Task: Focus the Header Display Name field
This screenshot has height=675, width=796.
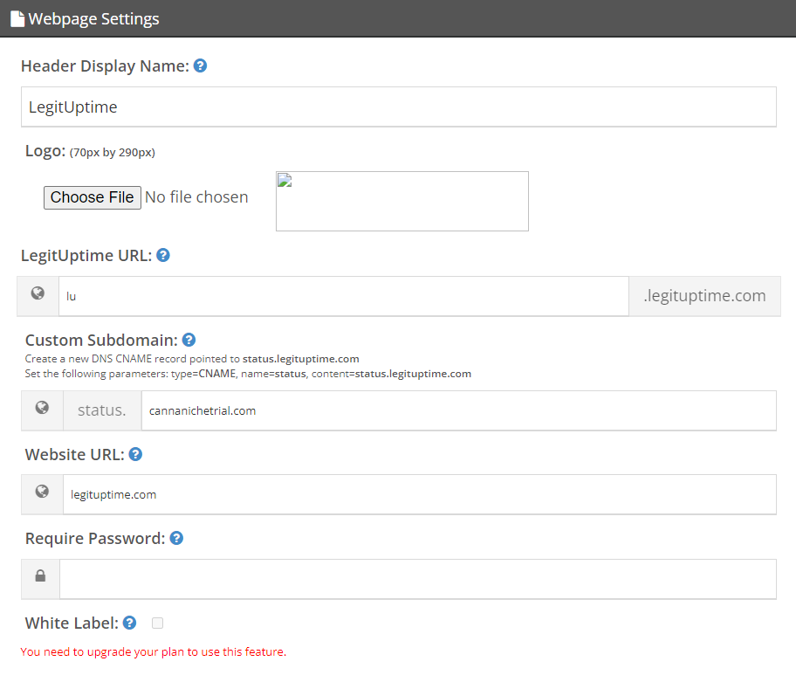Action: point(399,107)
